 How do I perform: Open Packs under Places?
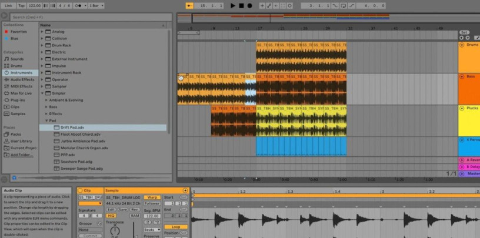click(16, 135)
